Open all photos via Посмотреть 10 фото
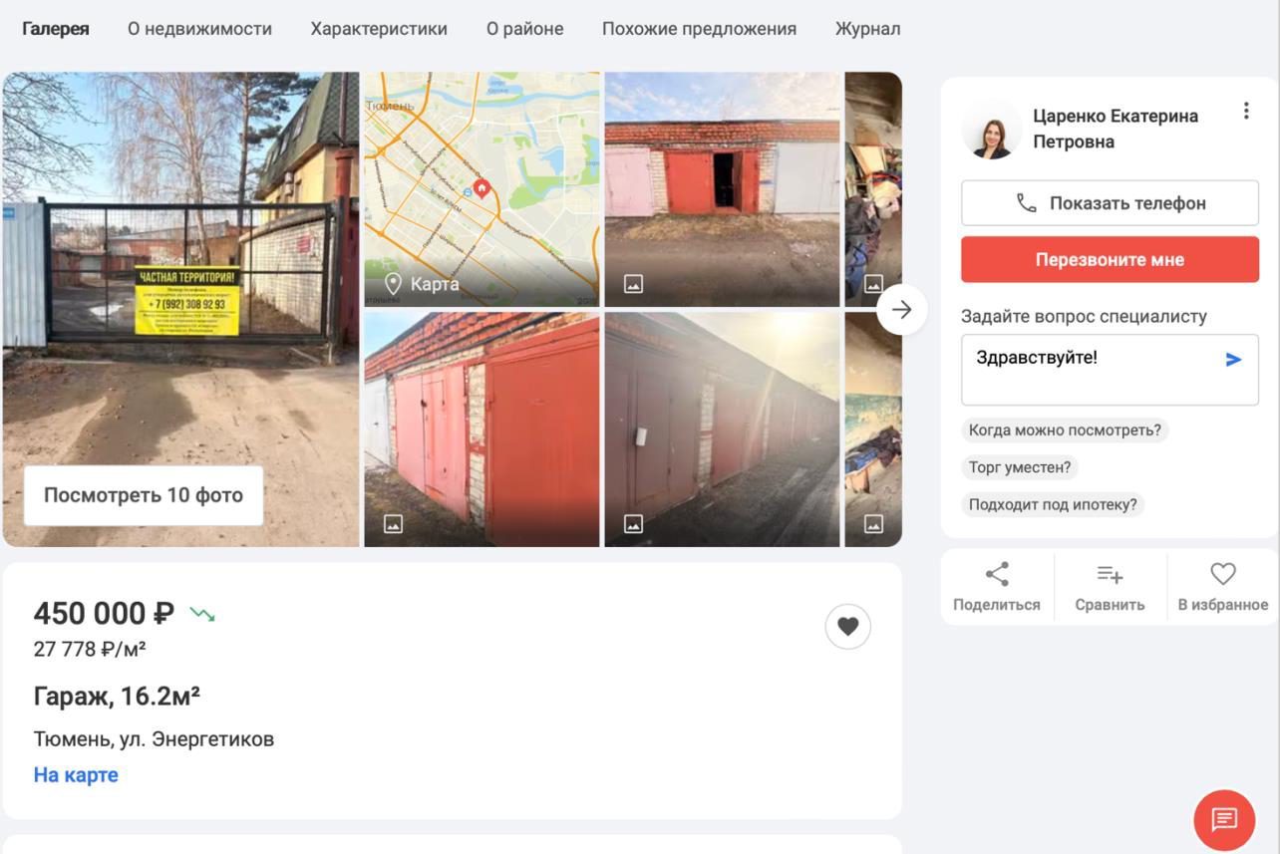This screenshot has height=854, width=1280. coord(144,495)
